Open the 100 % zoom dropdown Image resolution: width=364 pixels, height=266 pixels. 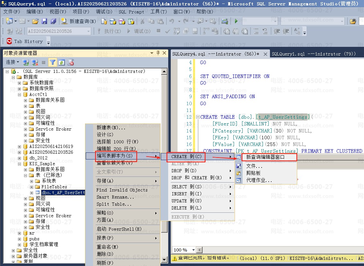tap(193, 250)
